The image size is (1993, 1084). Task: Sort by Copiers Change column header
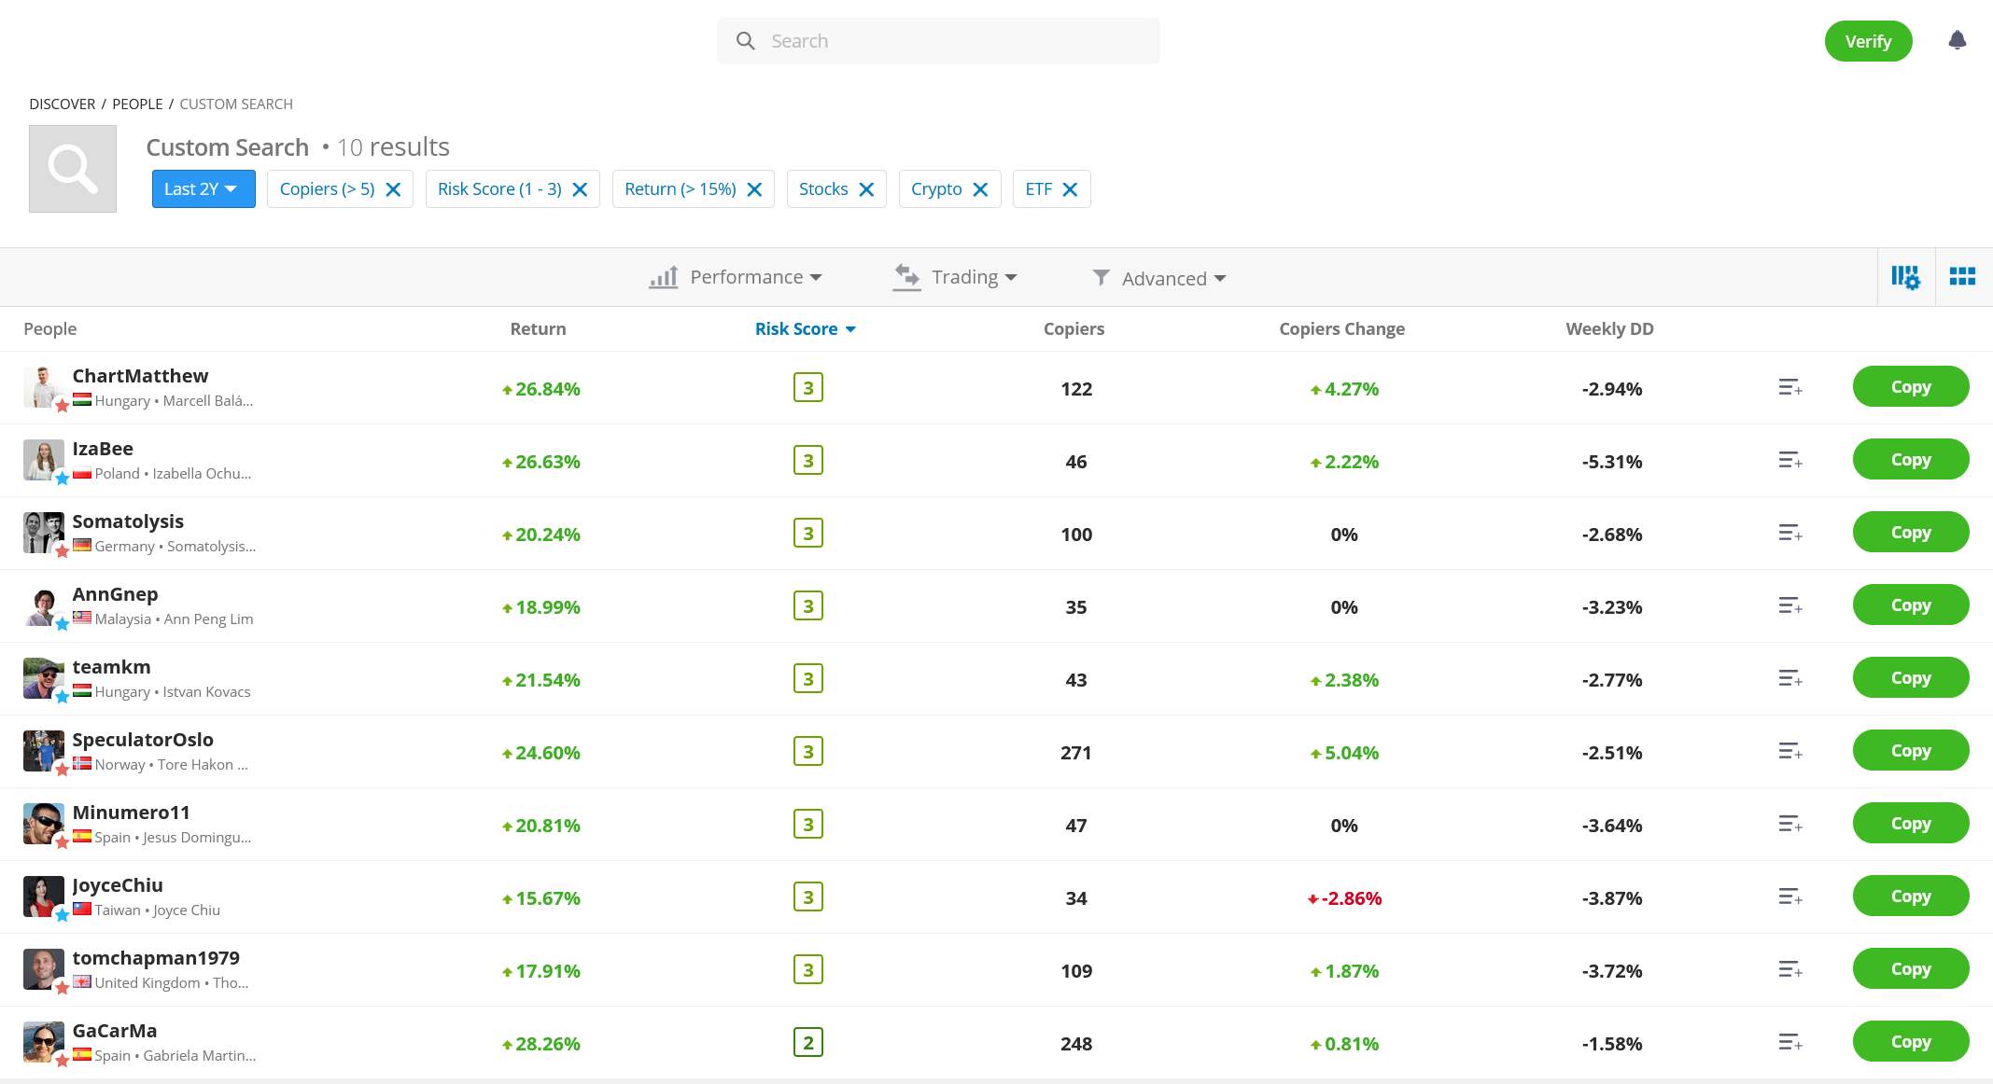coord(1341,329)
